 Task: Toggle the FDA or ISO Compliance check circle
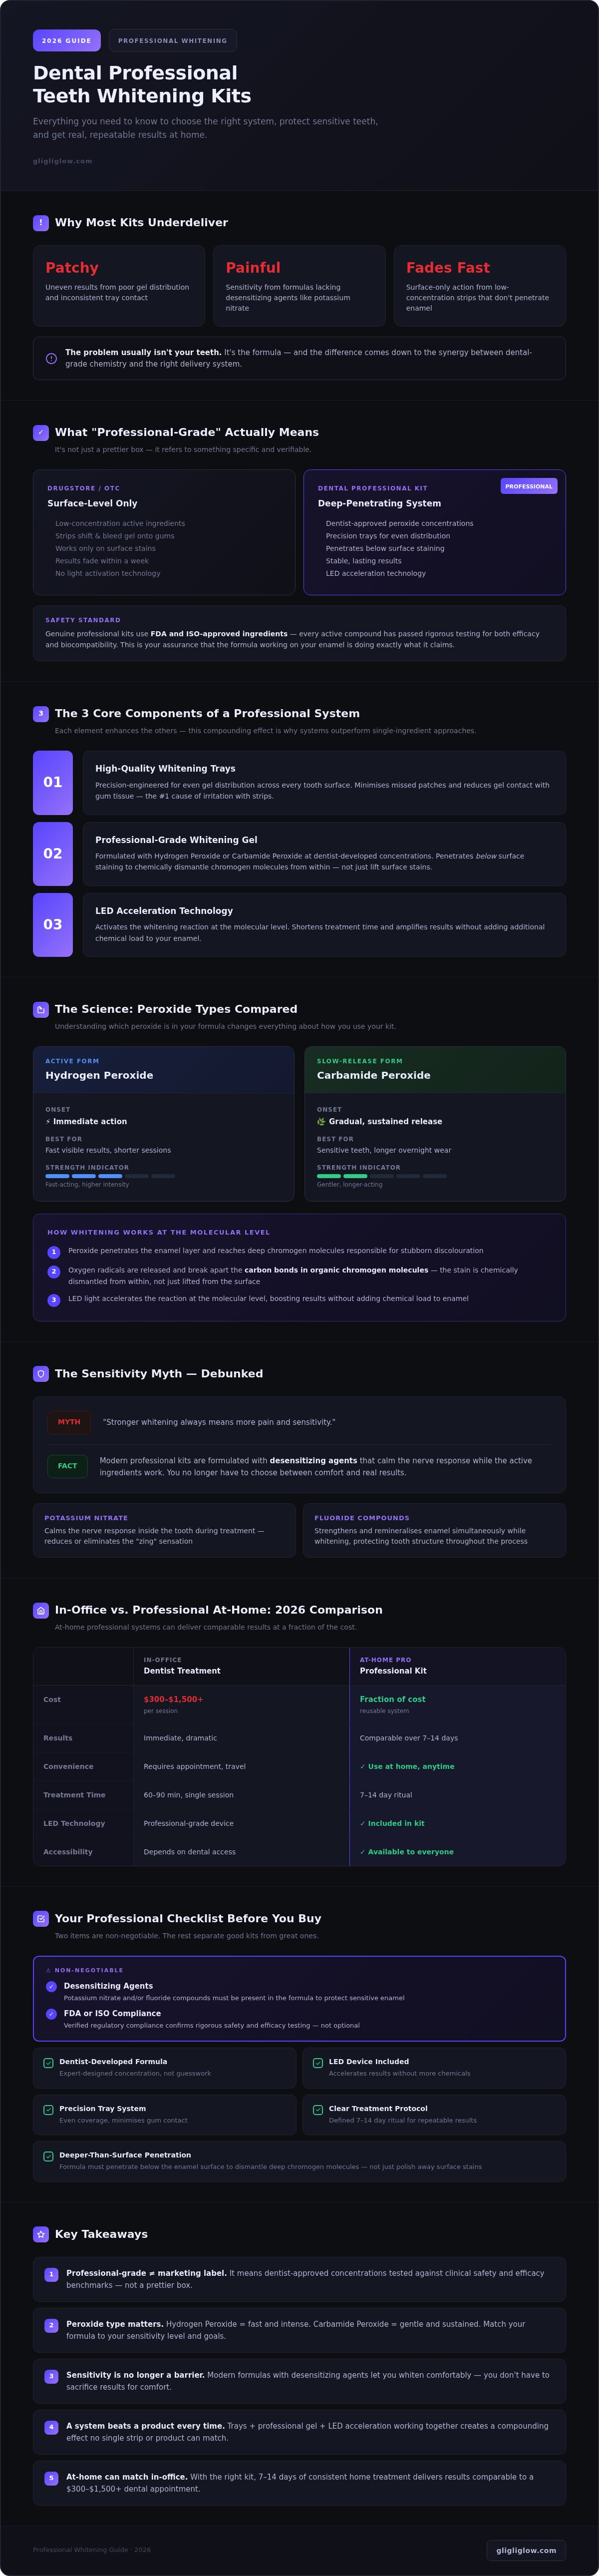(x=51, y=2013)
